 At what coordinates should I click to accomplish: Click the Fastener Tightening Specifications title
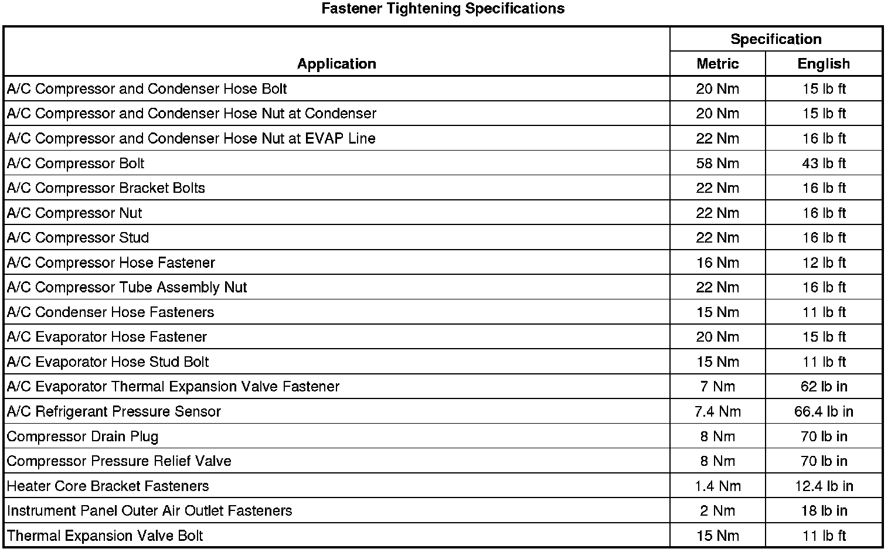point(443,9)
